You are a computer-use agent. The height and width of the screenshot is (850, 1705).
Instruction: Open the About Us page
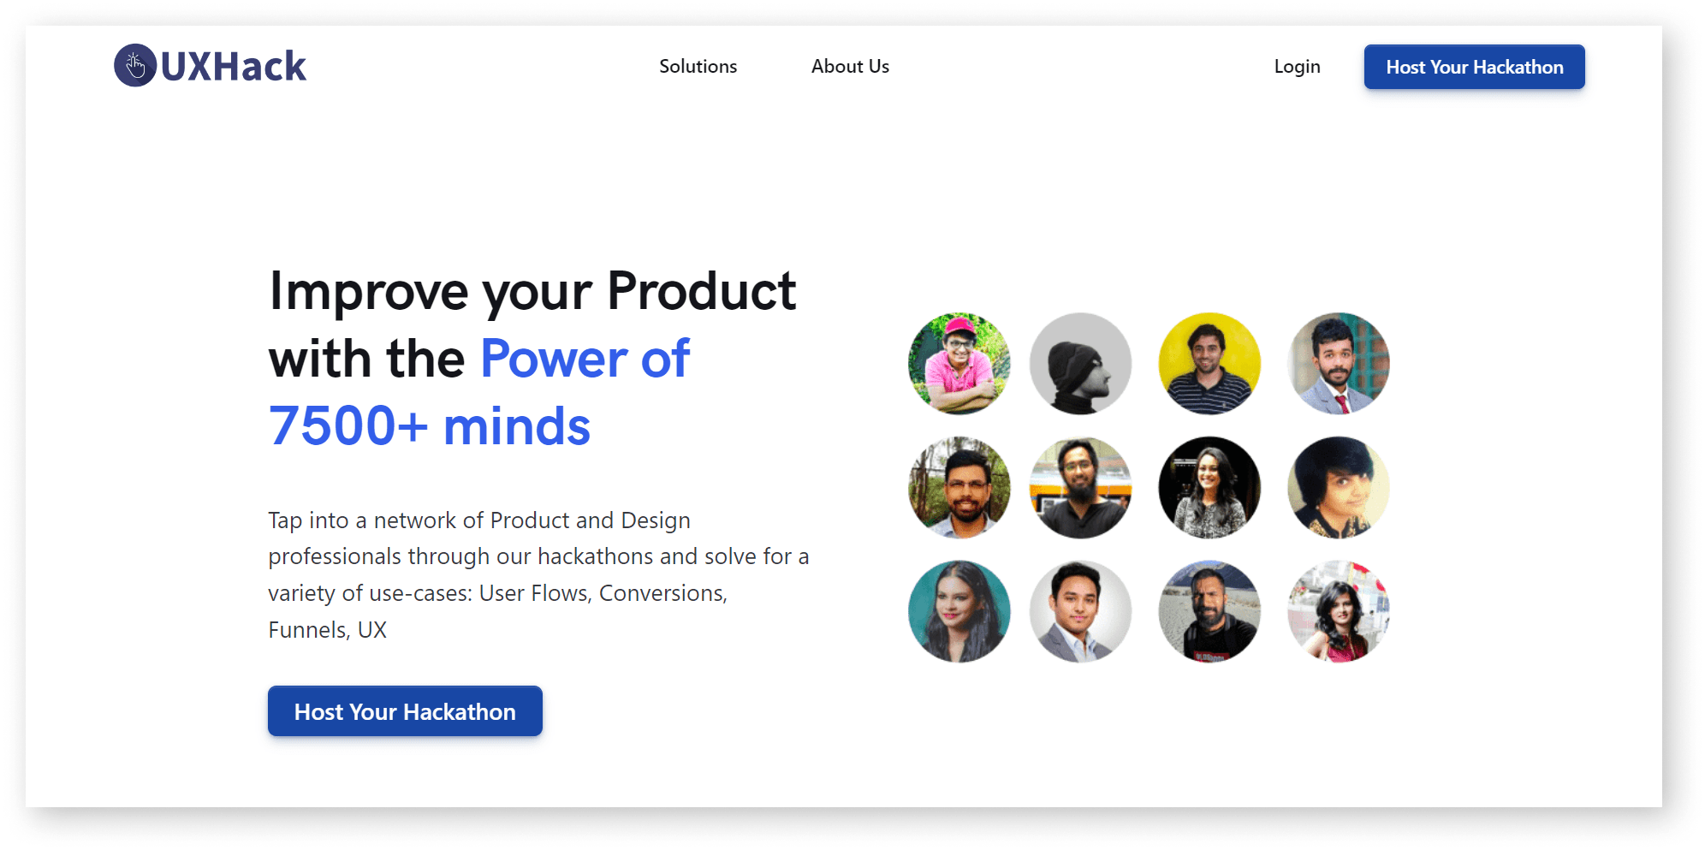(x=850, y=66)
